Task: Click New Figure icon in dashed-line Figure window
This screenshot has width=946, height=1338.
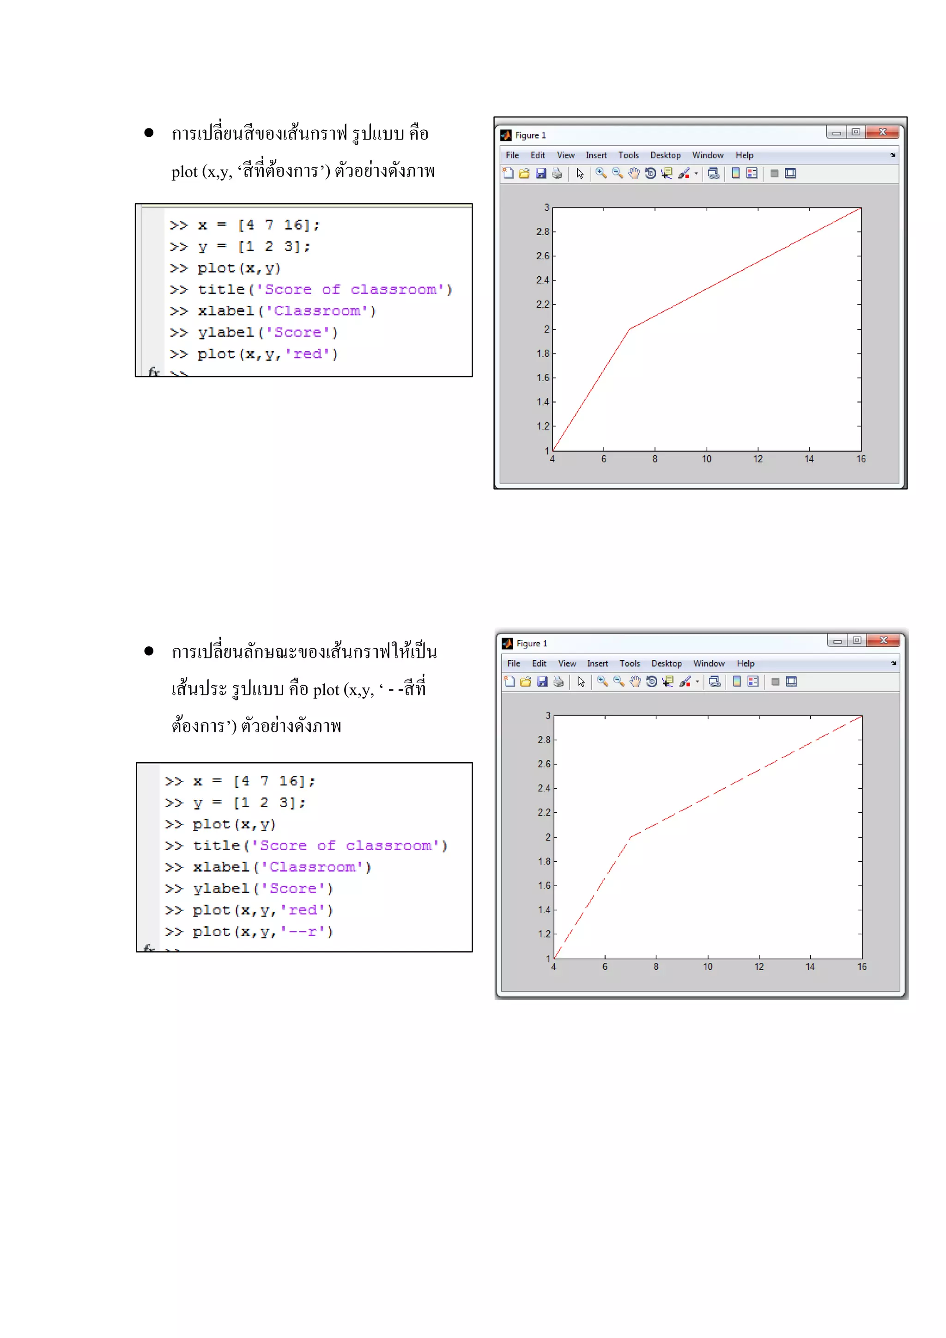Action: tap(509, 681)
